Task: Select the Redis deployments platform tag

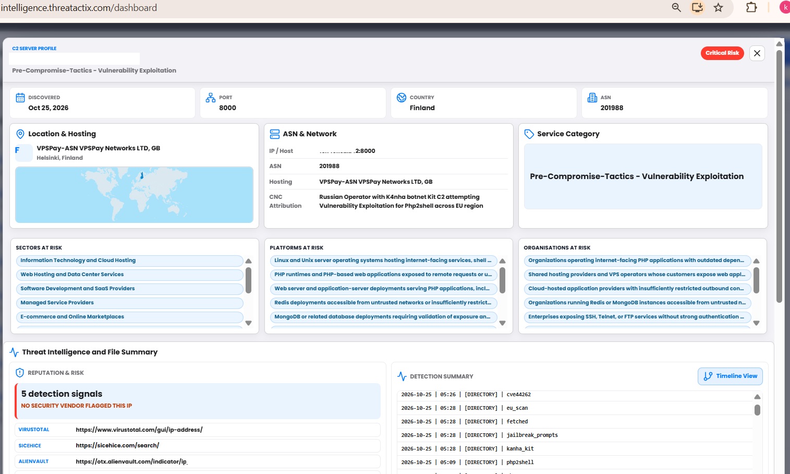Action: 384,303
